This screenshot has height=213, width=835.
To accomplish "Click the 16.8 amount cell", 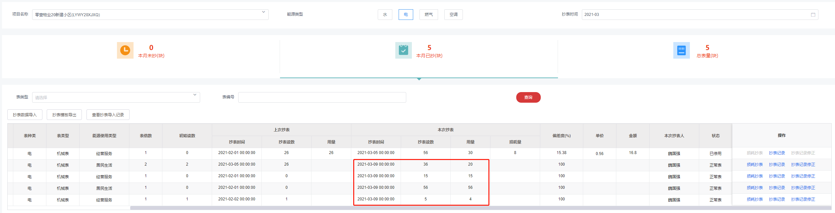I will (633, 153).
